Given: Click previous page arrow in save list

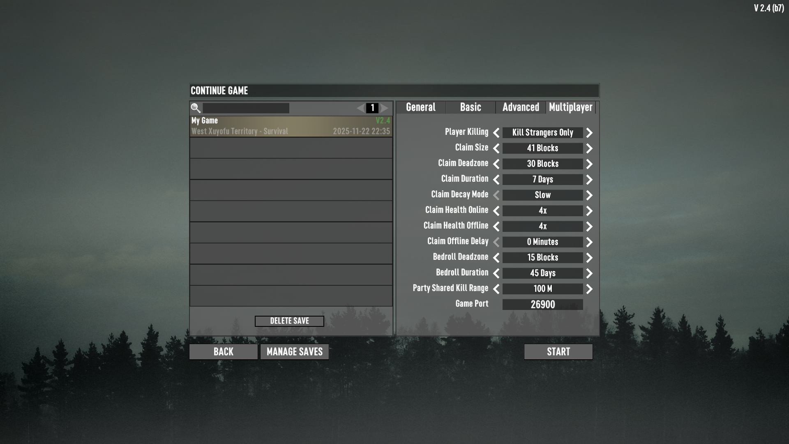Looking at the screenshot, I should click(x=360, y=108).
